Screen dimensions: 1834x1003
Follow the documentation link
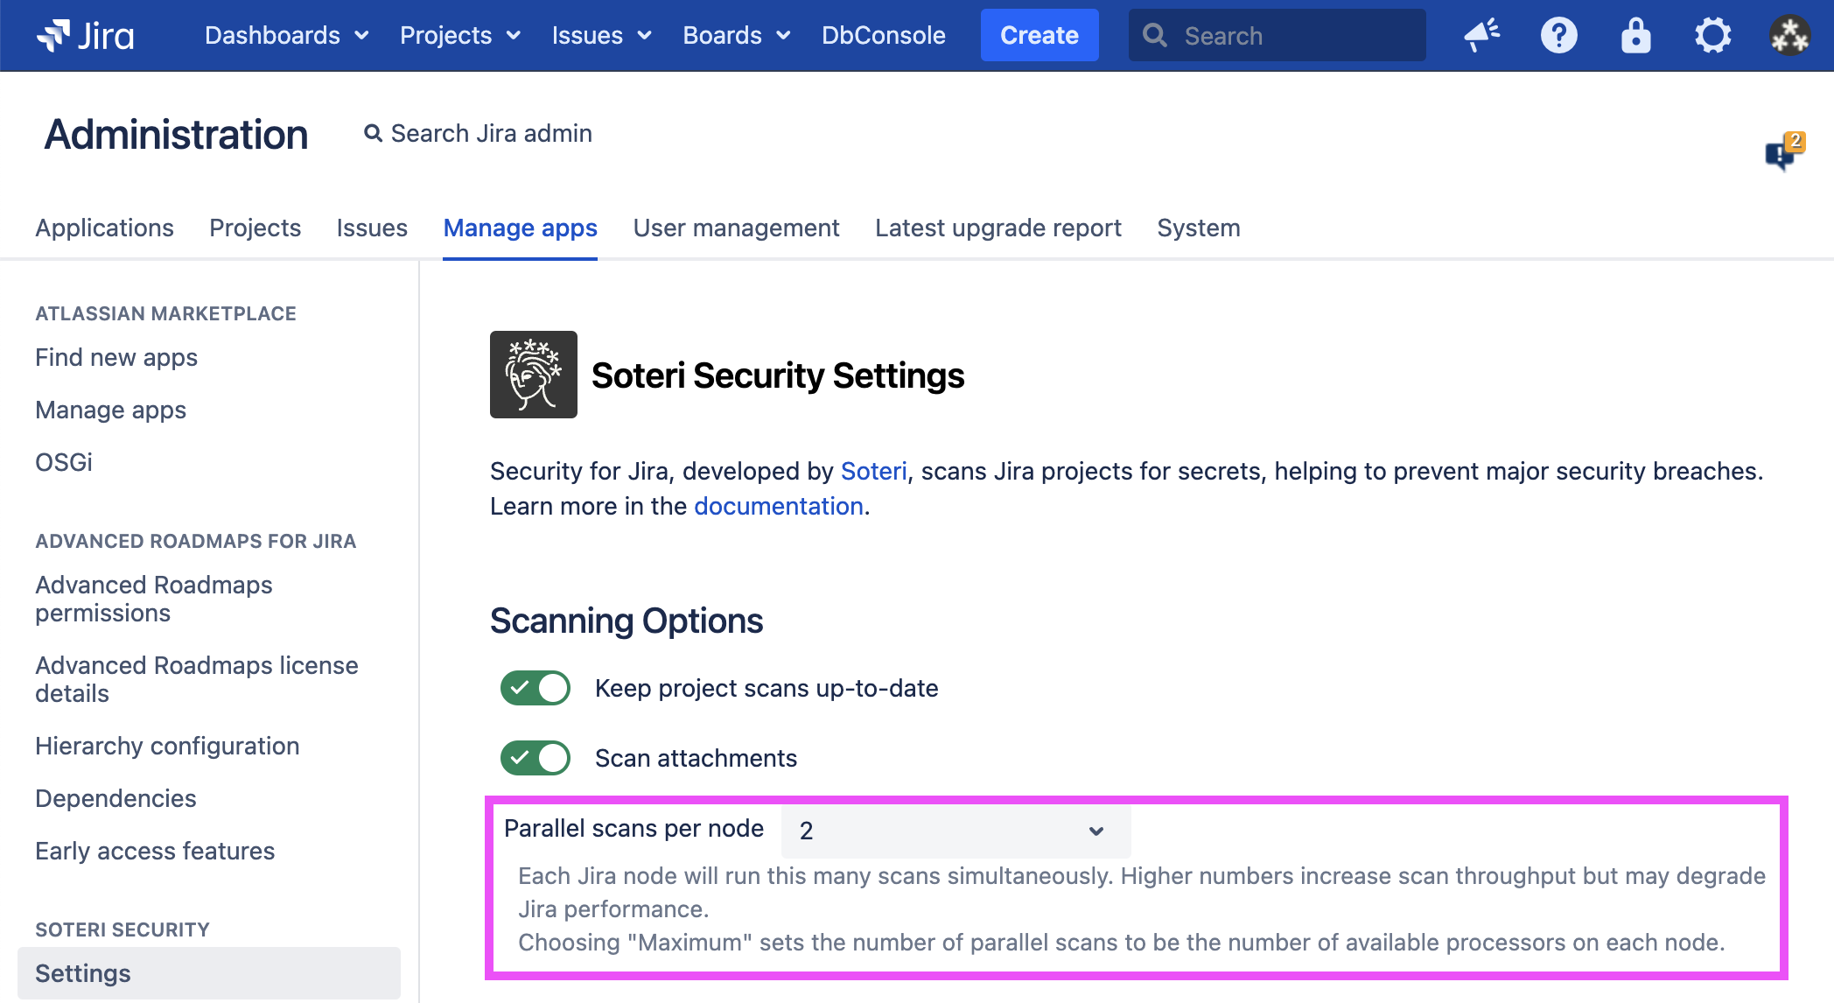coord(778,506)
